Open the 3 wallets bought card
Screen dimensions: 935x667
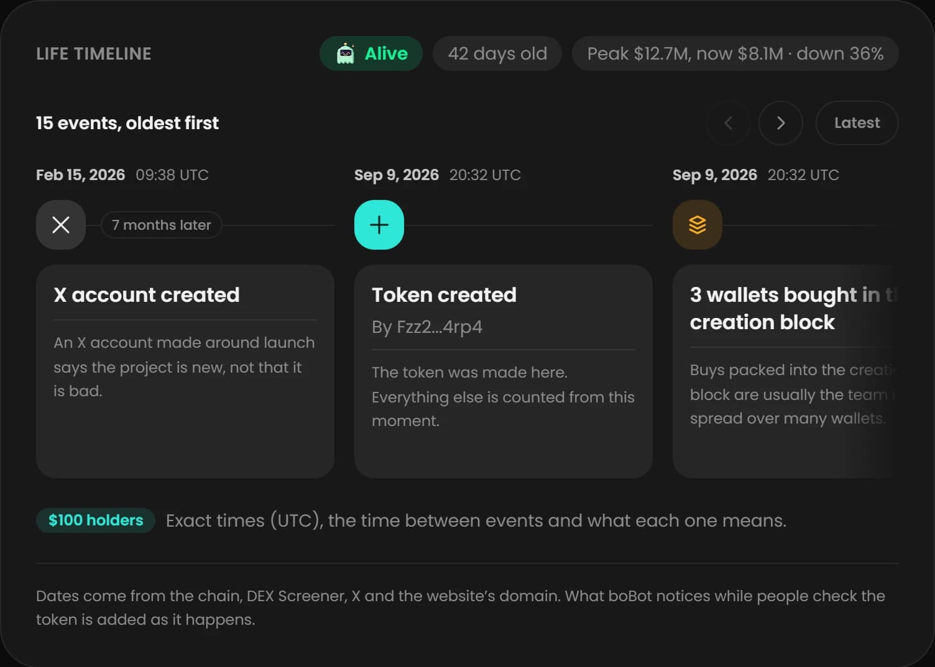(786, 371)
